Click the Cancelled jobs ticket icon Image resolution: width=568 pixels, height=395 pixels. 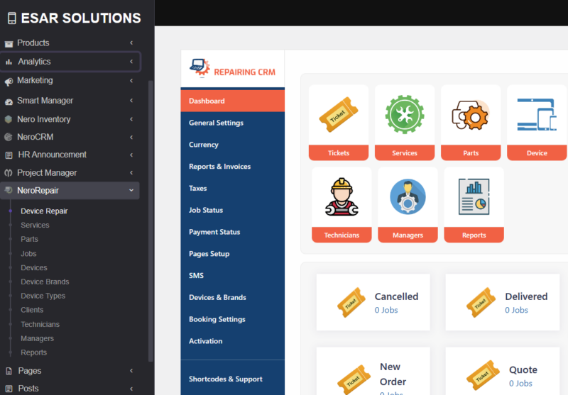click(351, 302)
